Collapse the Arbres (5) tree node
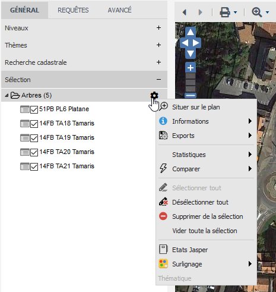The width and height of the screenshot is (276, 292). click(x=7, y=96)
